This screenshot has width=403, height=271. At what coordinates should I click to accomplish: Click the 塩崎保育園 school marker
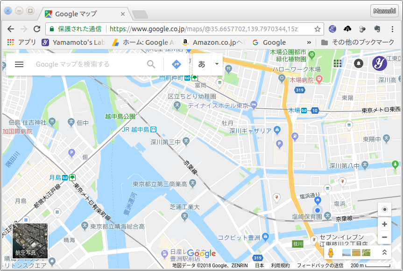(x=327, y=216)
